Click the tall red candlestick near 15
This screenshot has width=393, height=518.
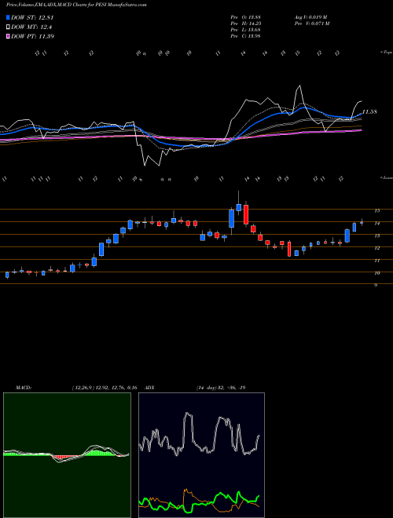[x=246, y=214]
